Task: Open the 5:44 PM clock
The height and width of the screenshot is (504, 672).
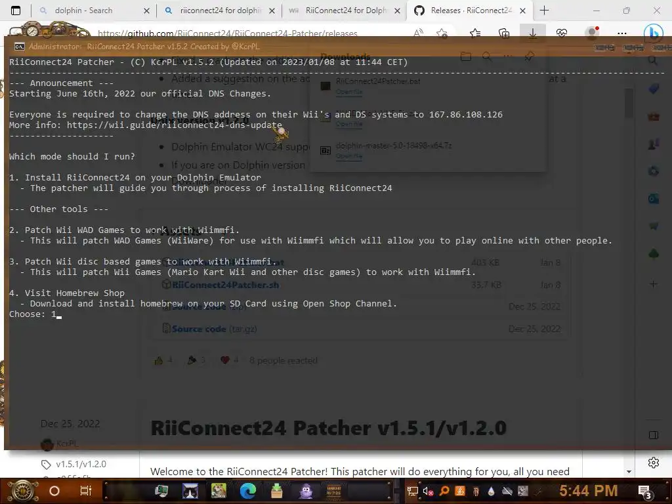Action: (588, 491)
